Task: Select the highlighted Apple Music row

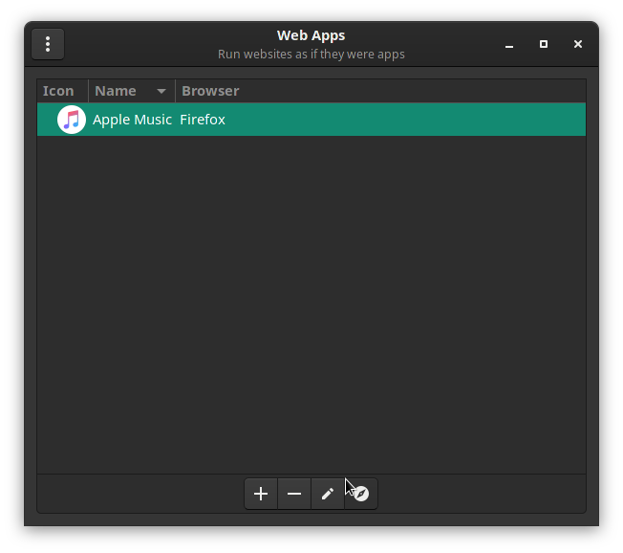Action: (311, 120)
